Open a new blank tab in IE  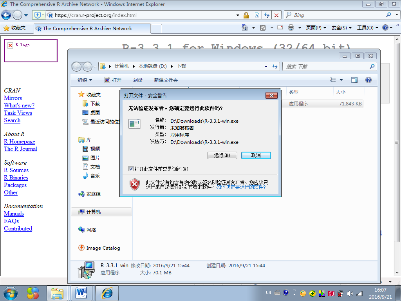pyautogui.click(x=156, y=29)
